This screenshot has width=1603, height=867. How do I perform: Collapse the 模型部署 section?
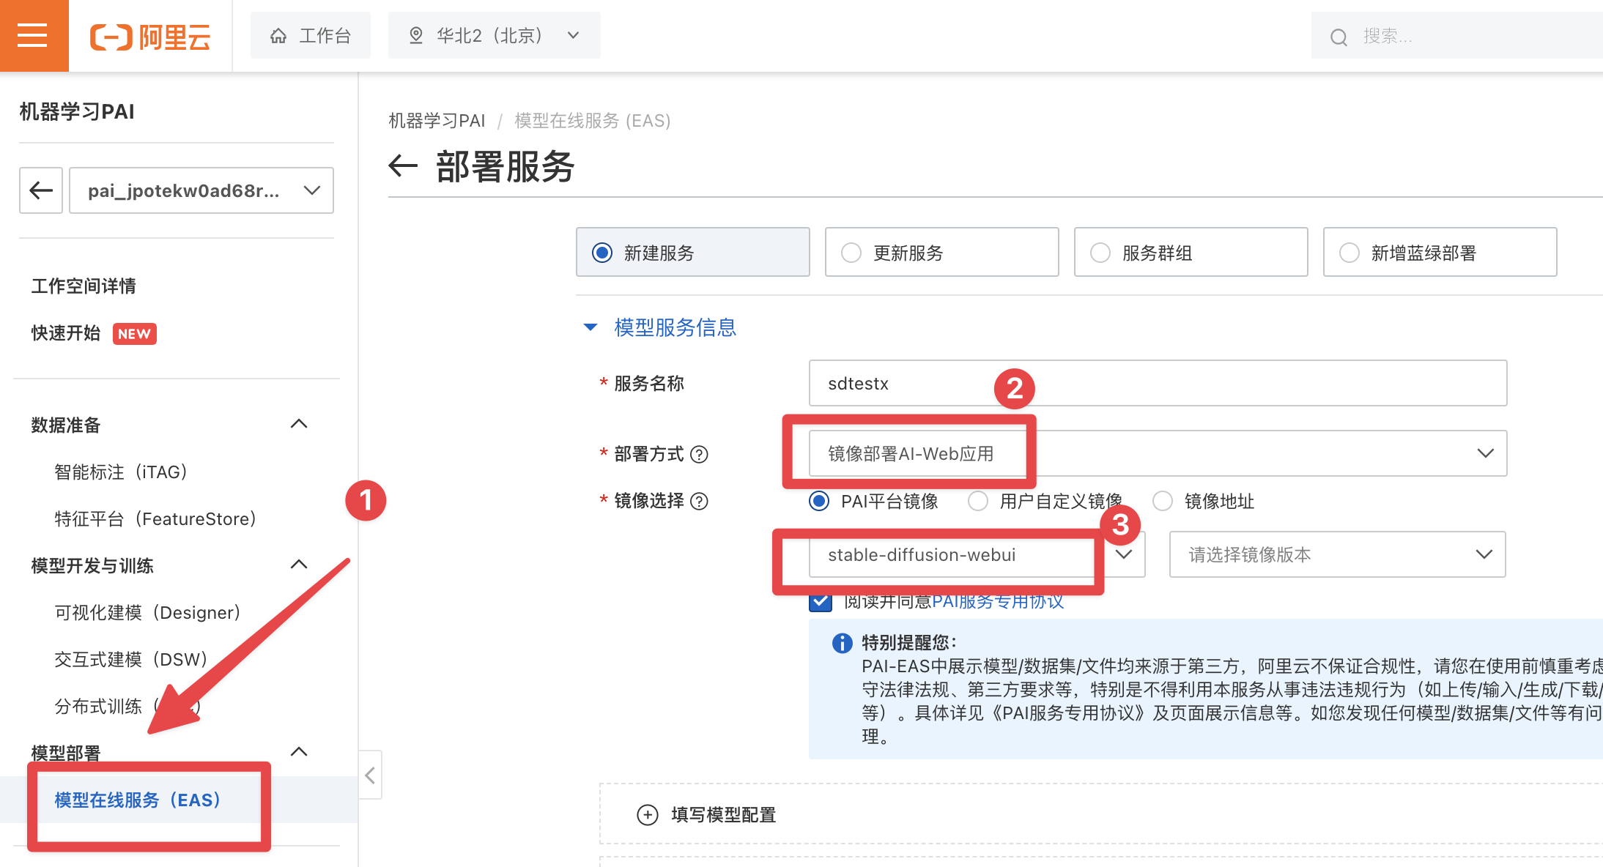(x=299, y=752)
